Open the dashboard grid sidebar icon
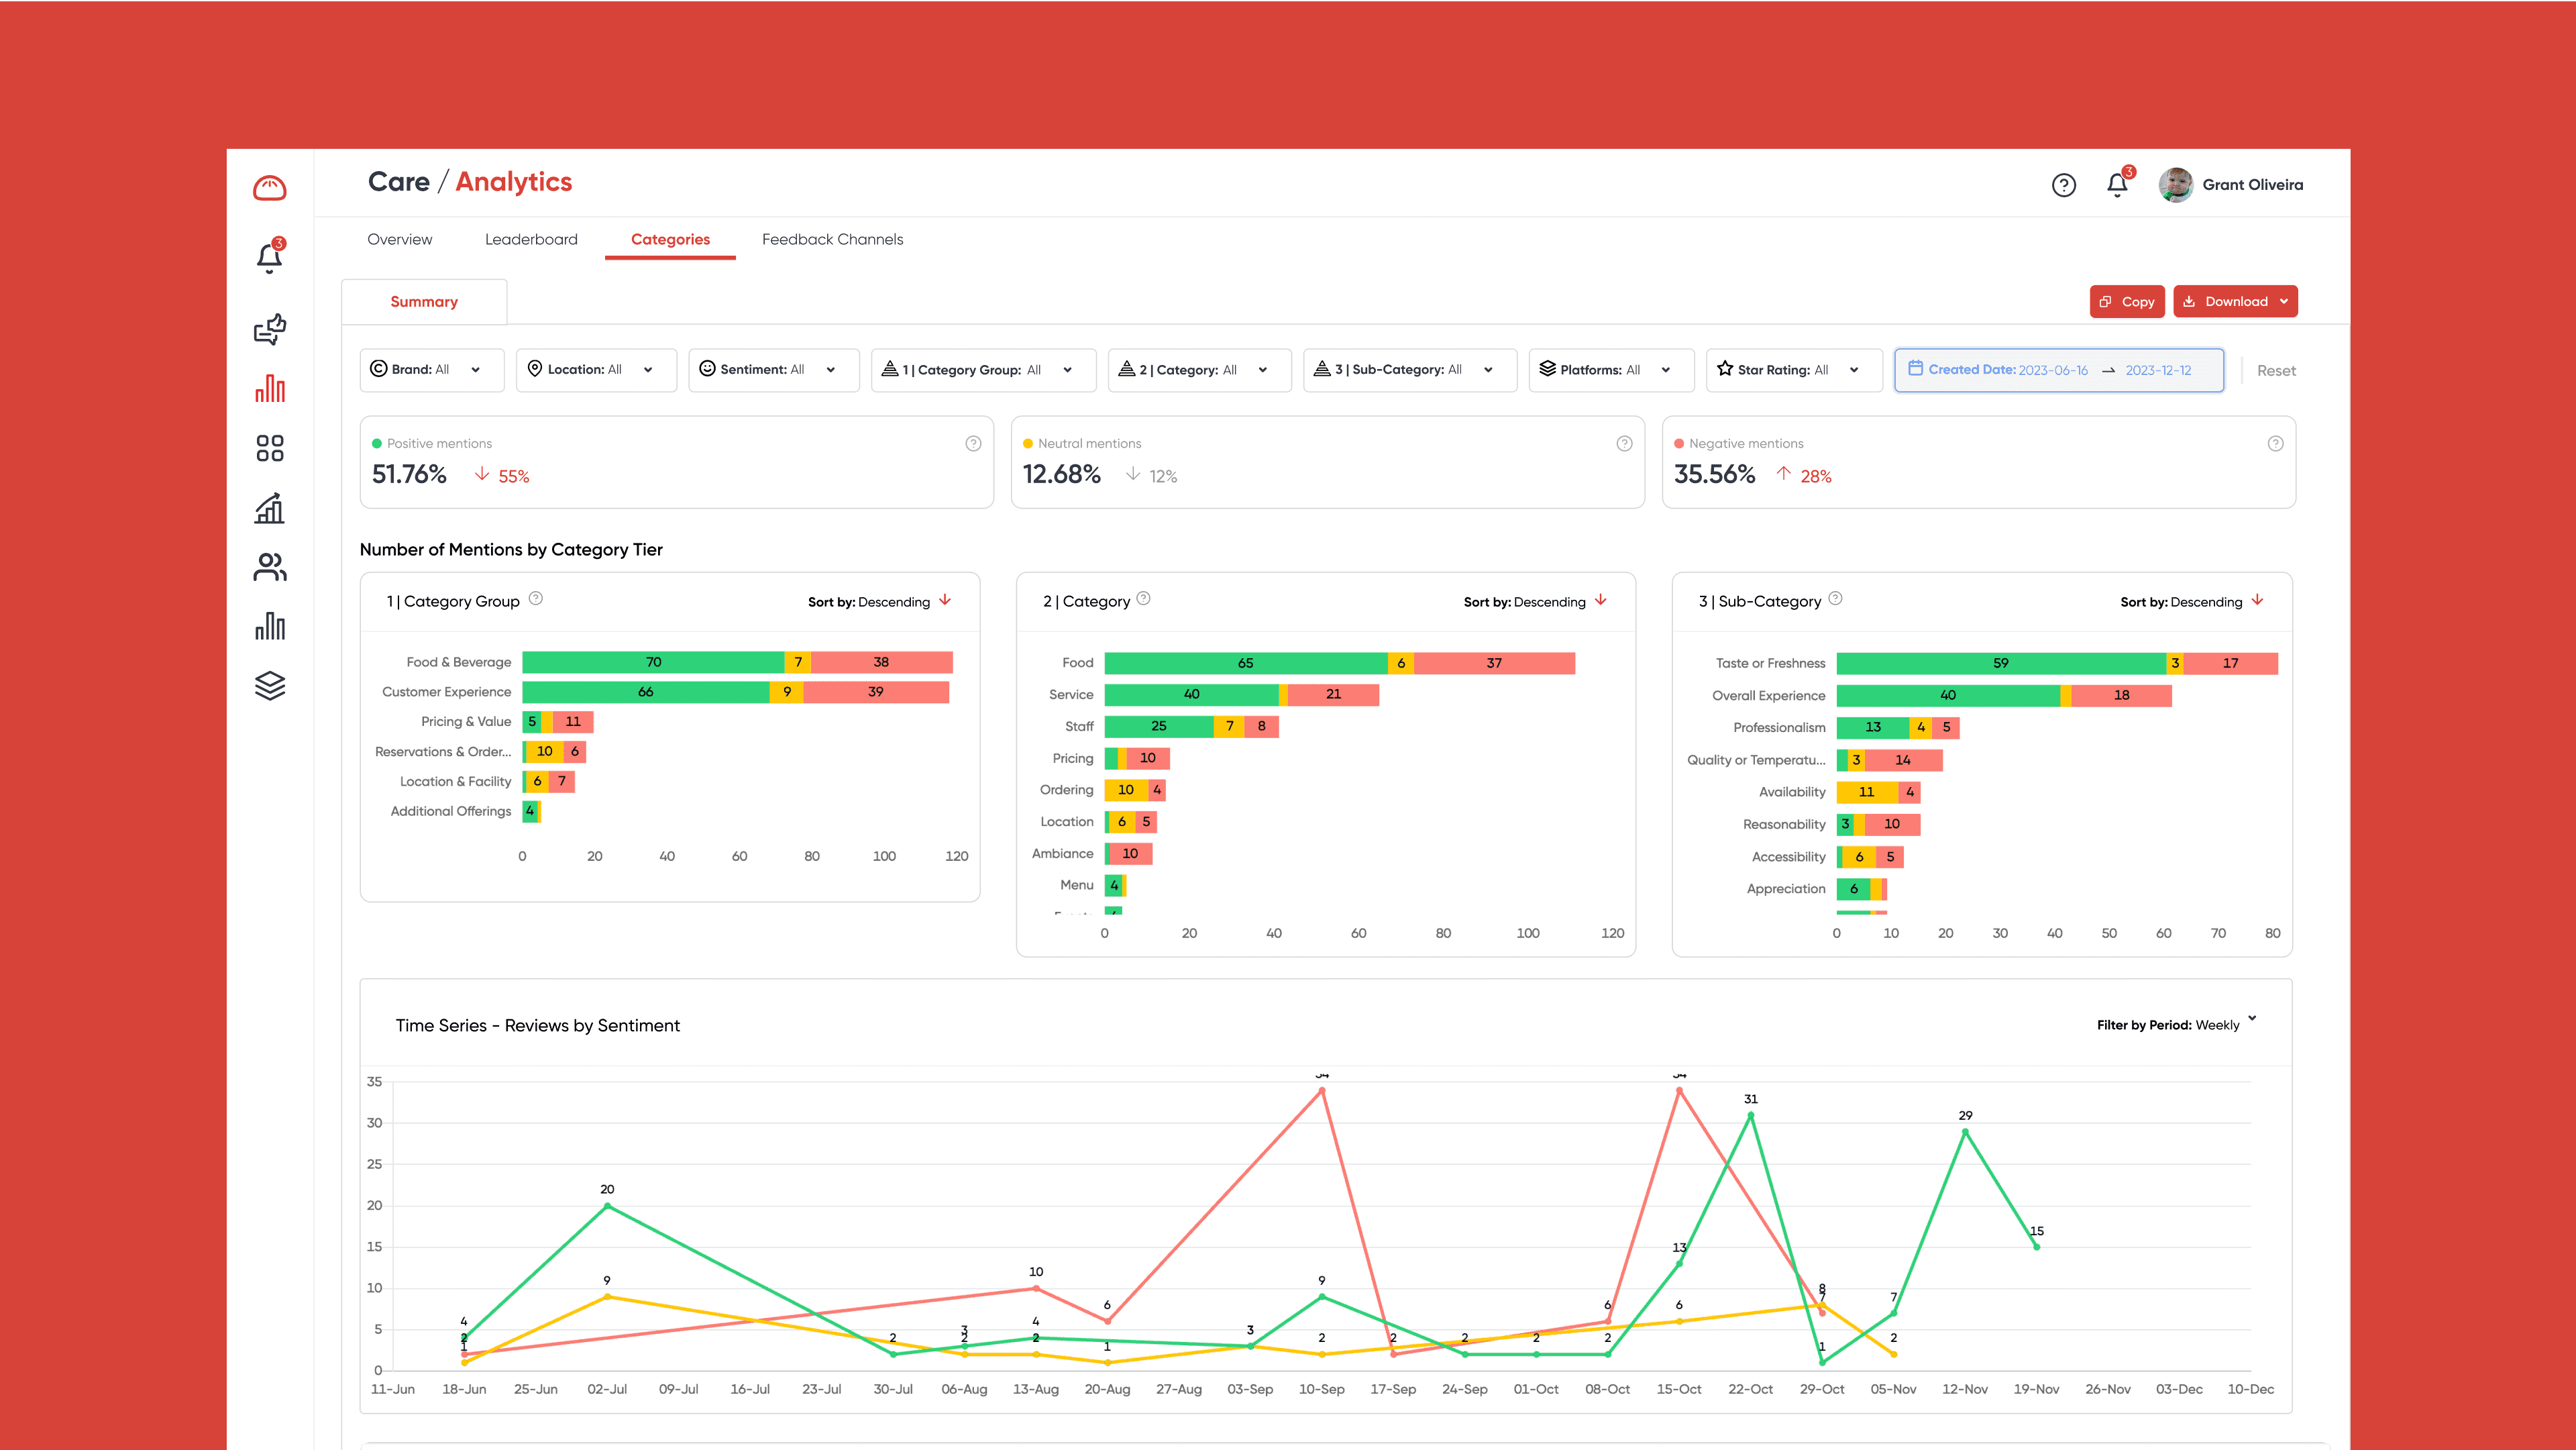This screenshot has width=2576, height=1450. coord(269,448)
